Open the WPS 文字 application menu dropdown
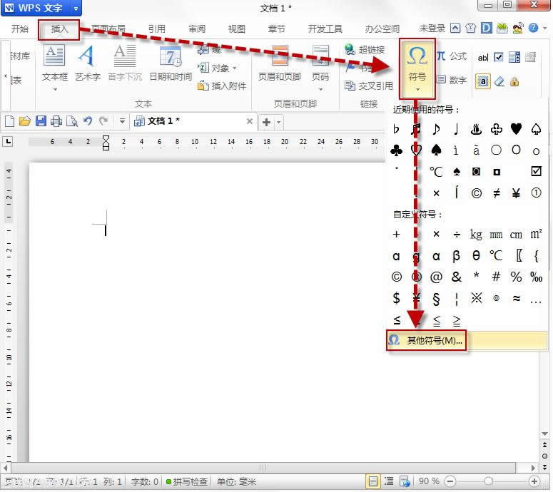 click(x=76, y=9)
